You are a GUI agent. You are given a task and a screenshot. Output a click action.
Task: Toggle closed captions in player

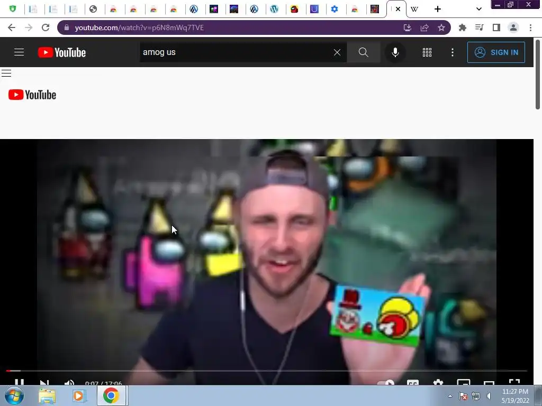(413, 382)
